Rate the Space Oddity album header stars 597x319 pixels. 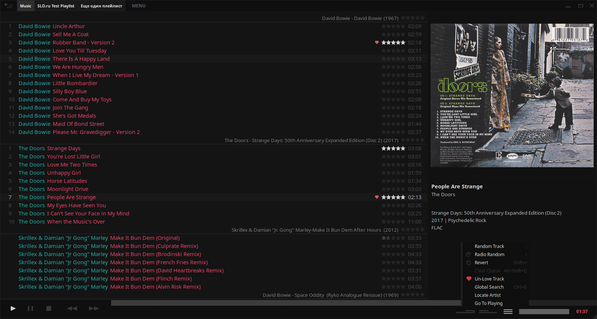point(412,295)
